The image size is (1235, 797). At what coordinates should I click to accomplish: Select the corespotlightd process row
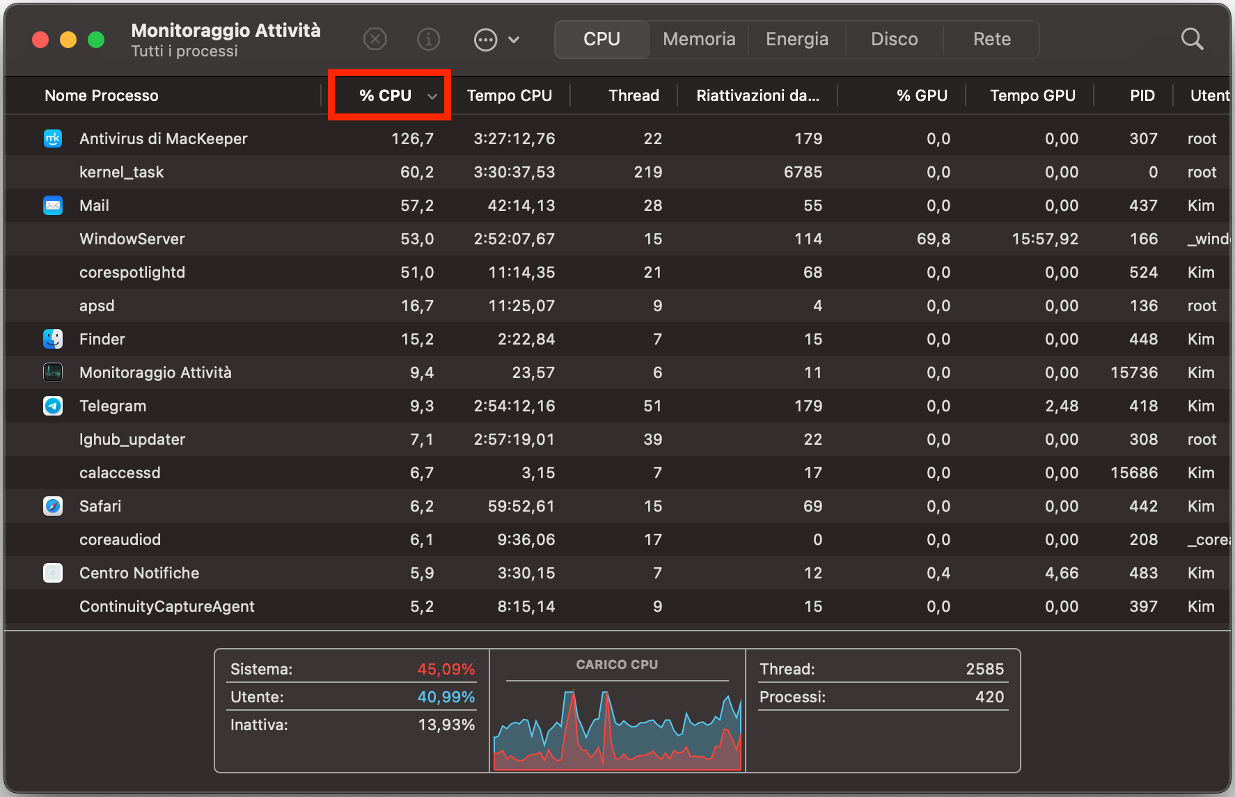617,272
